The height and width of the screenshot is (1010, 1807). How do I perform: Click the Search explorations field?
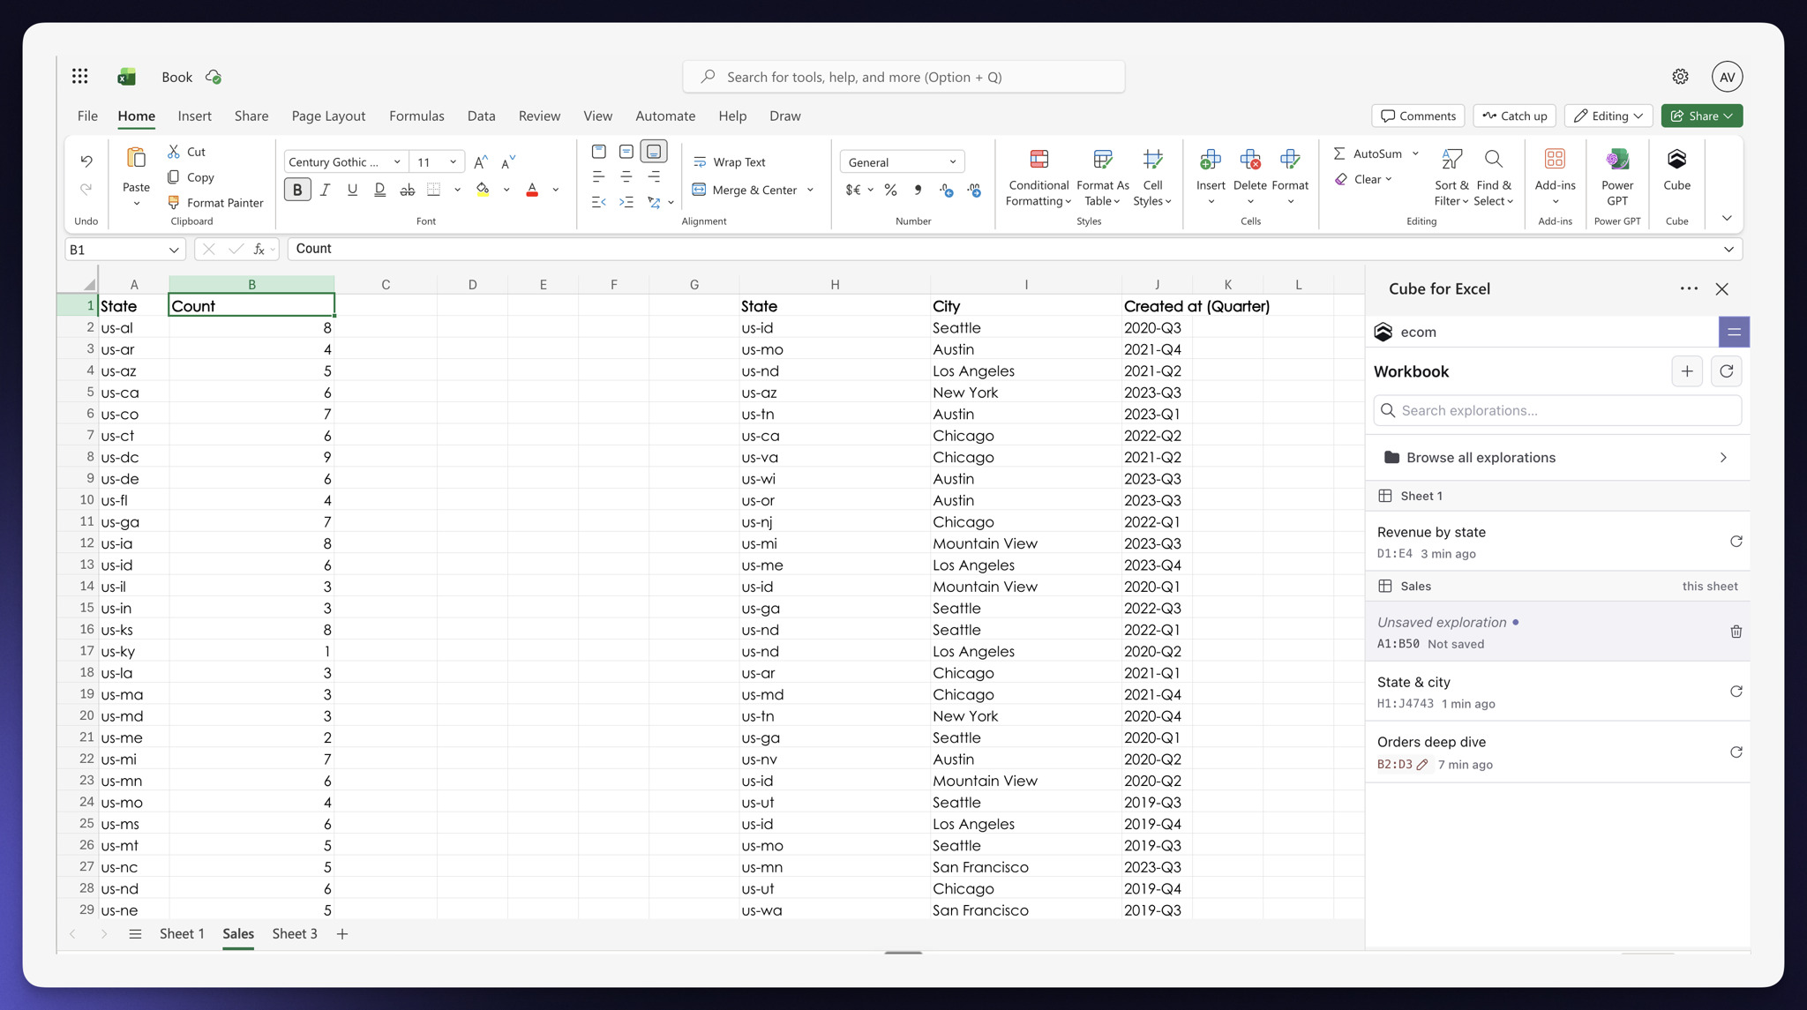coord(1557,410)
